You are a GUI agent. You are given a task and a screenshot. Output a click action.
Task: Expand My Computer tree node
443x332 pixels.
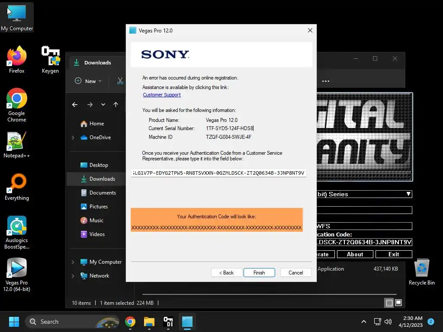(73, 262)
